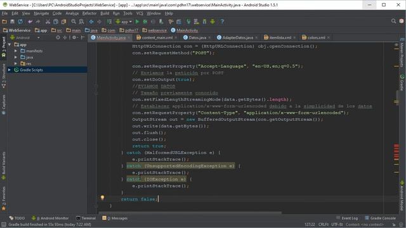Switch to the AdapterDatos.java tab
This screenshot has width=406, height=228.
237,38
